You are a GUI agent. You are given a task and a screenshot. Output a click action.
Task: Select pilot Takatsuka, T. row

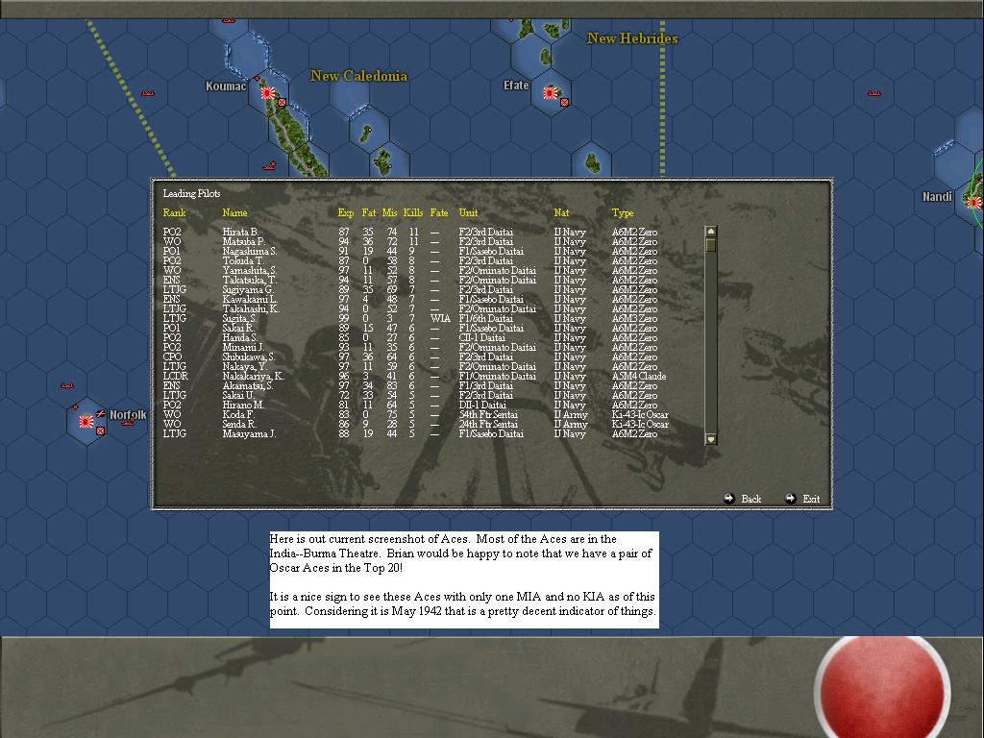(410, 280)
